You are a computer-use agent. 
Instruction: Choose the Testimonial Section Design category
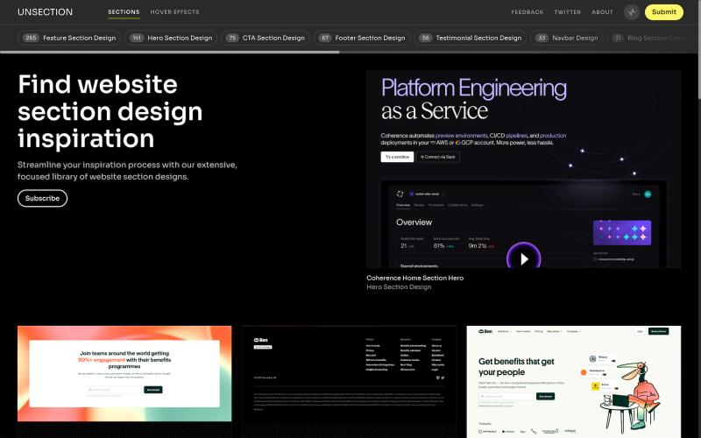471,38
